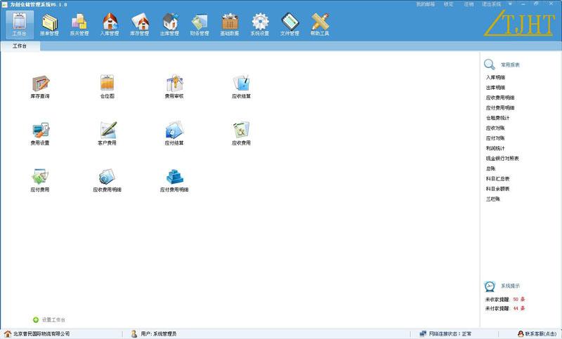Click the 系统提示 clock icon
Viewport: 562px width, 339px height.
(490, 286)
